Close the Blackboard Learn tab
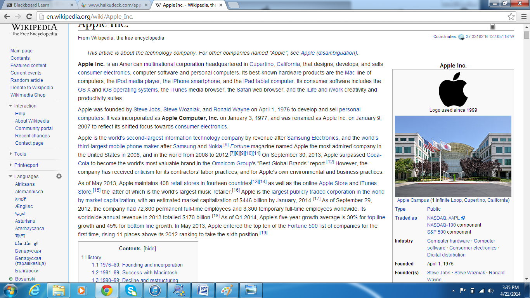530x298 pixels. pos(71,5)
